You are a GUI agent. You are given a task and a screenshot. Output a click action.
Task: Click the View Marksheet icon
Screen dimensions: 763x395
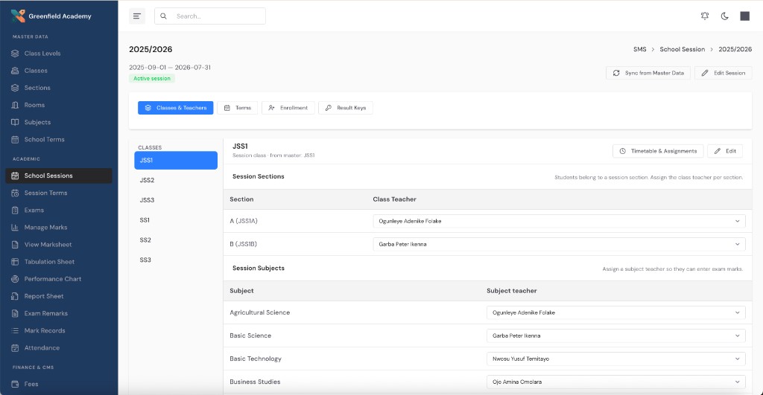[x=15, y=245]
